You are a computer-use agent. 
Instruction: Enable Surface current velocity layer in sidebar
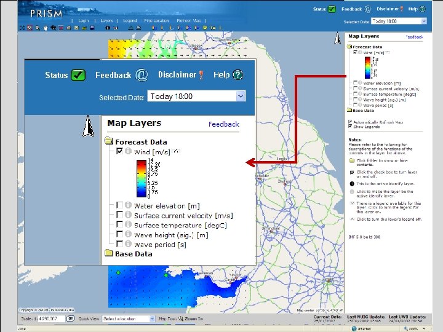pyautogui.click(x=356, y=89)
